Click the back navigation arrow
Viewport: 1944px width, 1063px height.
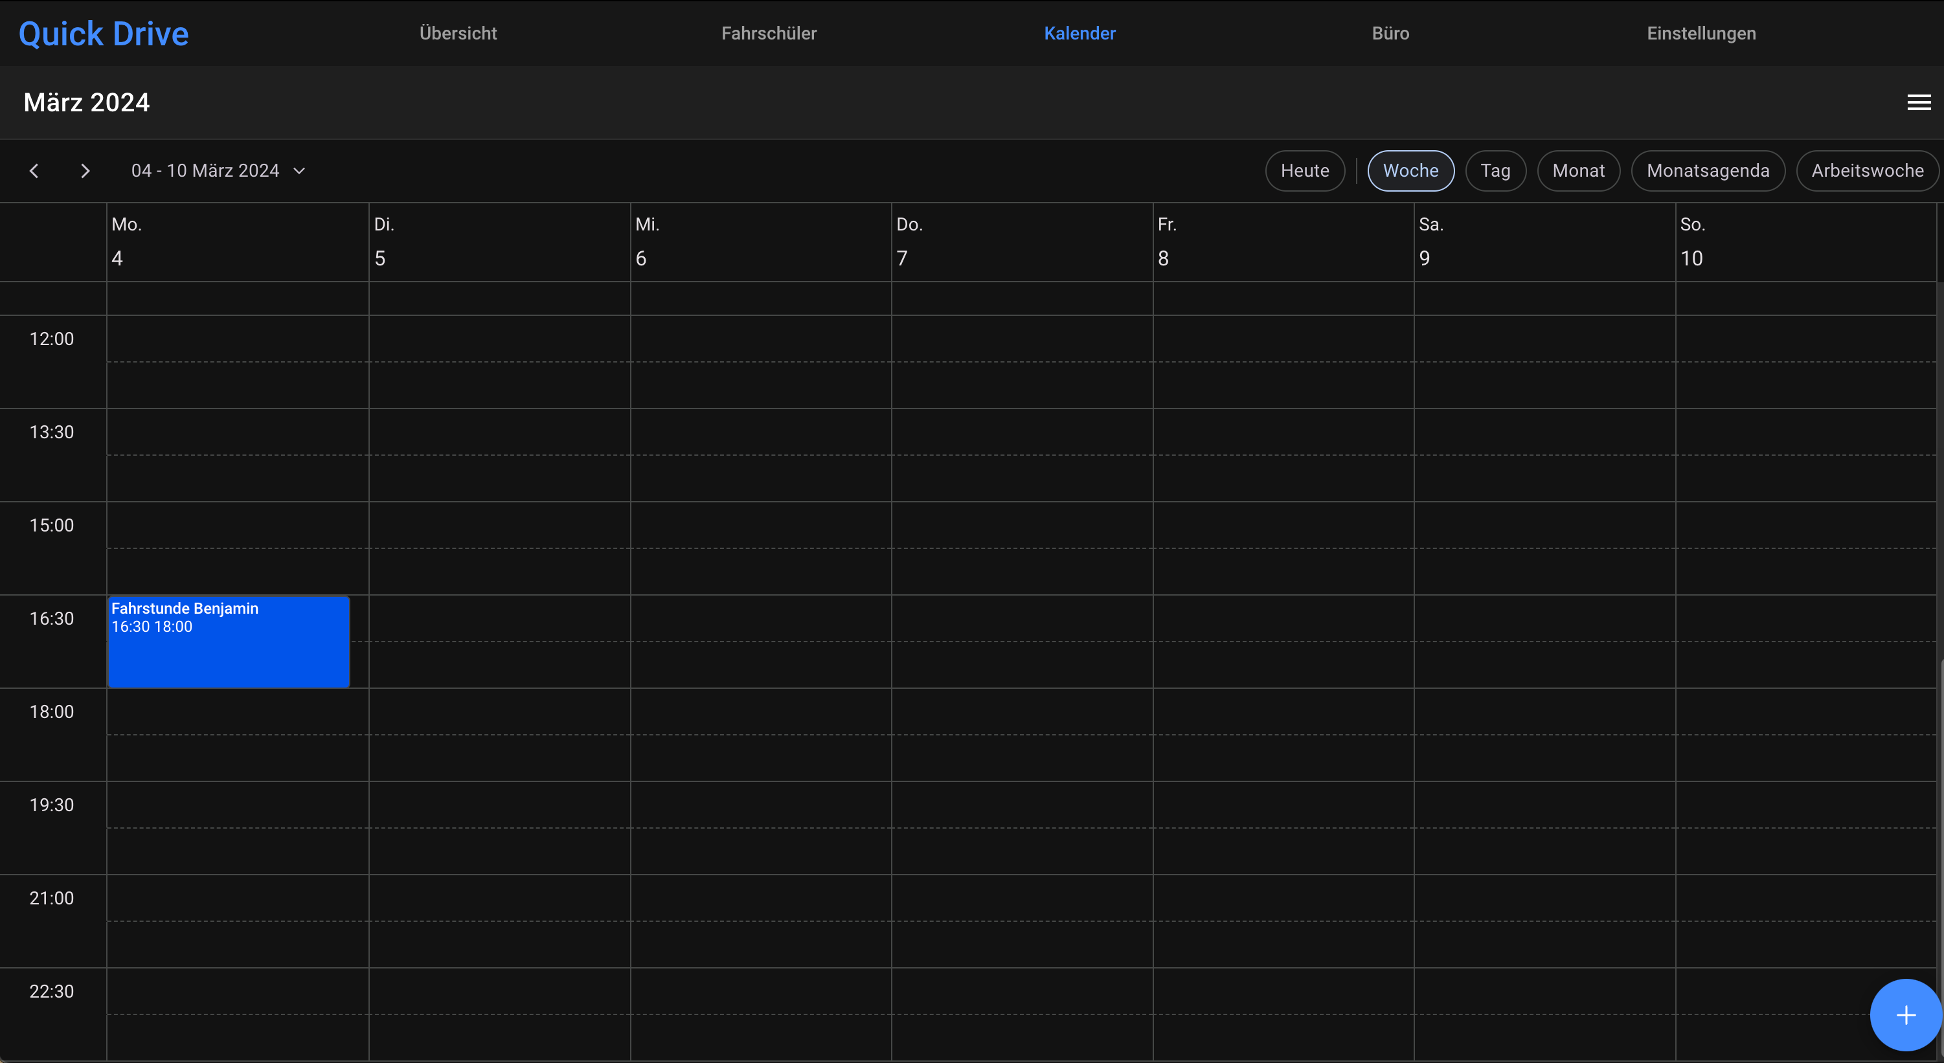click(34, 170)
